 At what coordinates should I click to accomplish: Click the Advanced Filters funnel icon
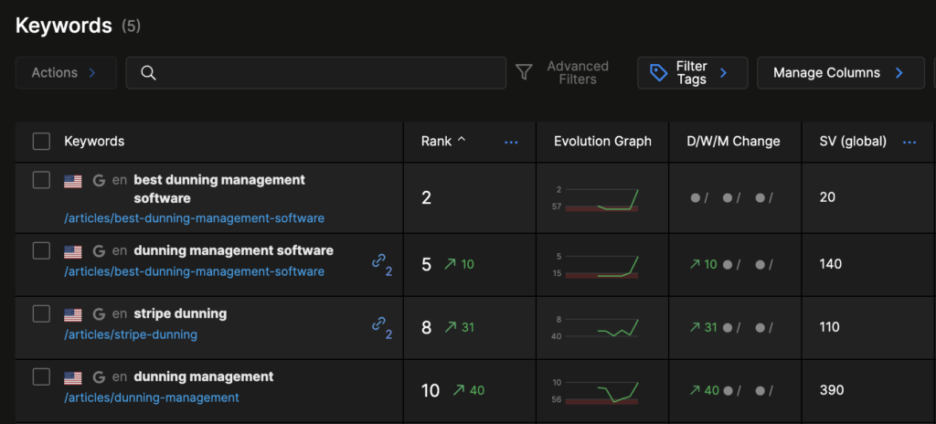click(524, 72)
